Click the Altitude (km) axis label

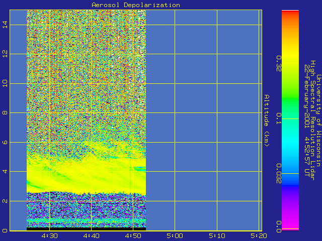click(x=267, y=121)
